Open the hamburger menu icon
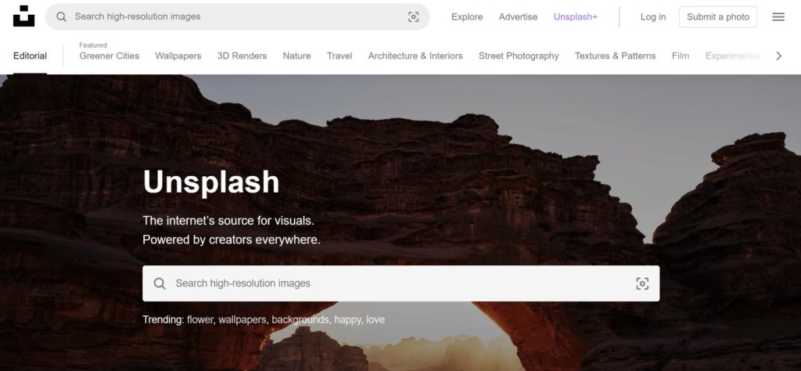Viewport: 801px width, 371px height. tap(778, 17)
